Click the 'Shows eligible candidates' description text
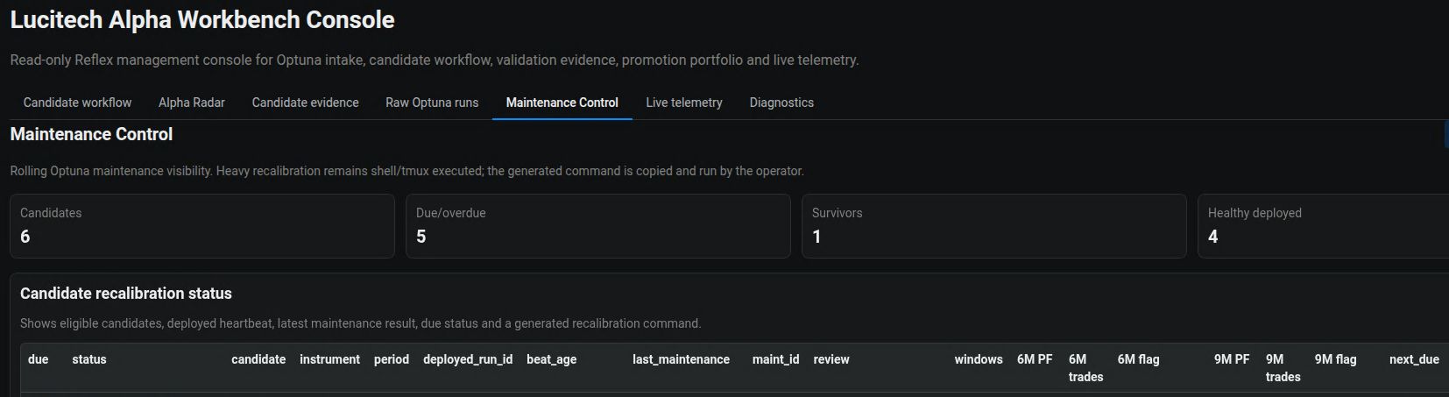The height and width of the screenshot is (397, 1449). [360, 323]
